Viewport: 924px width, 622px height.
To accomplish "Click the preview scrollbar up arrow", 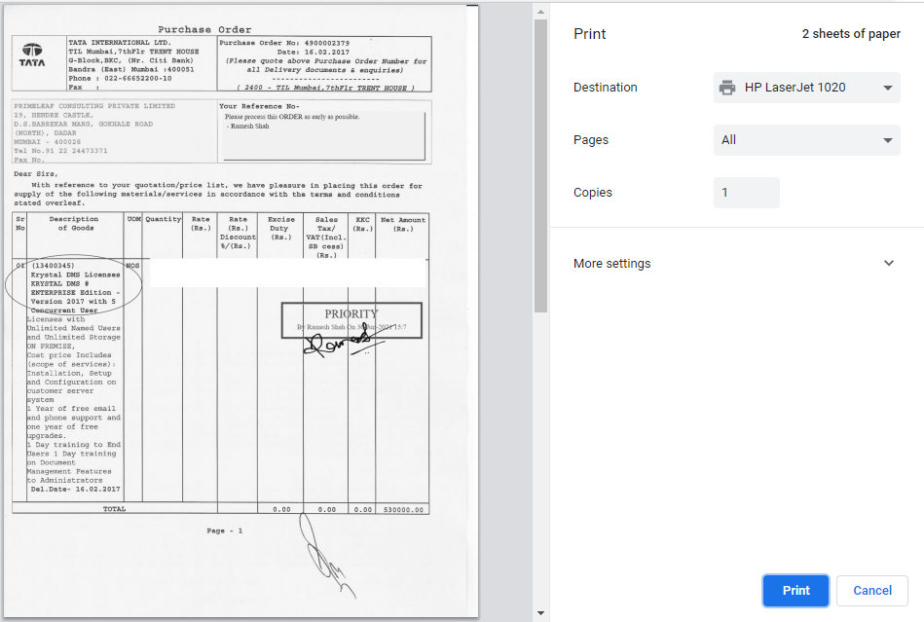I will (540, 12).
